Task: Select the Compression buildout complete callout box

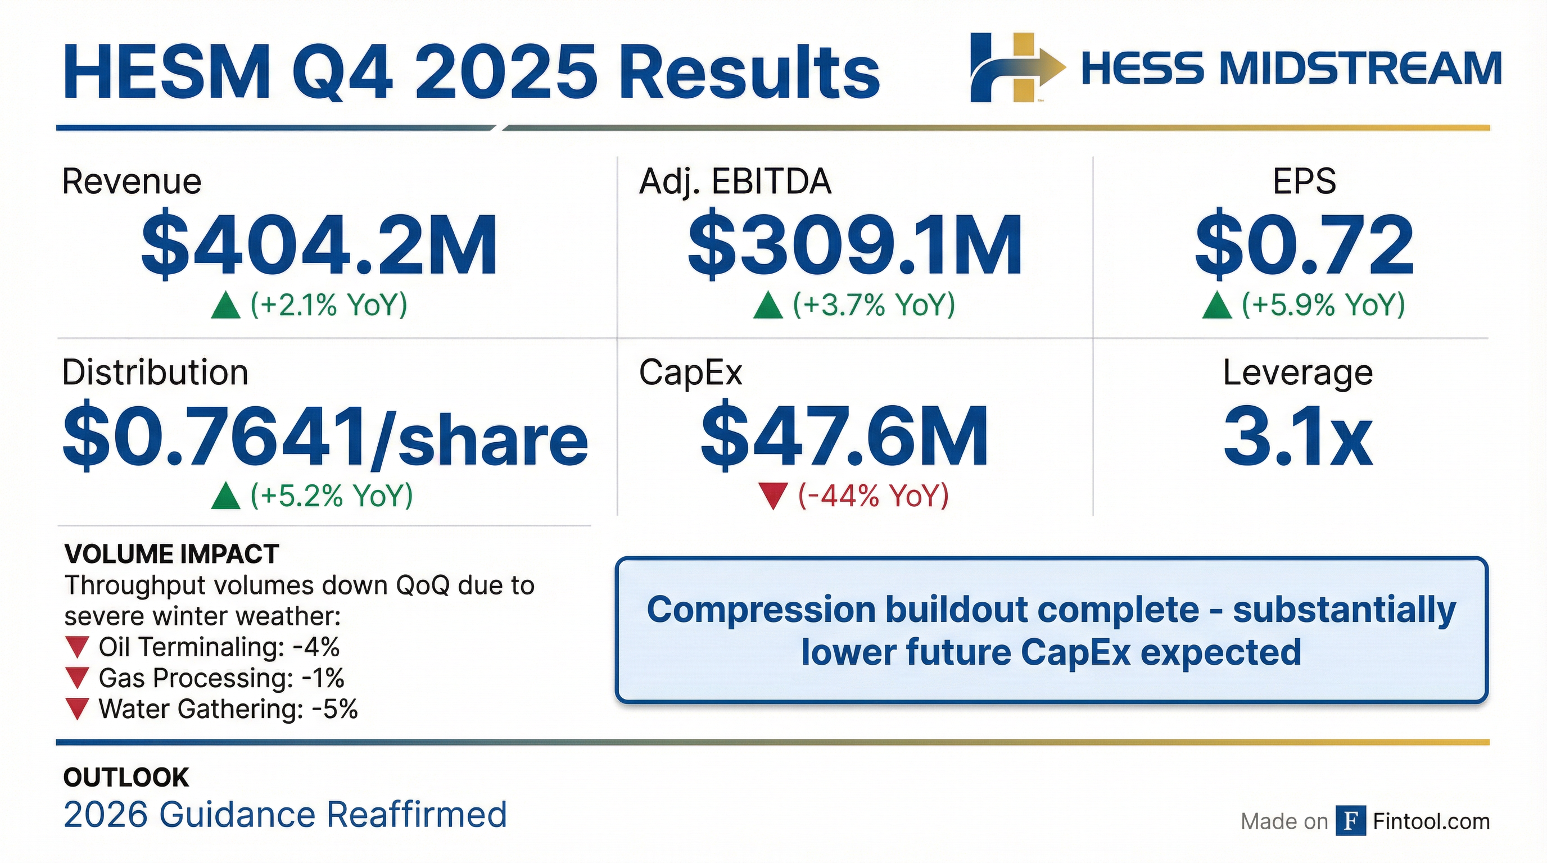Action: (1051, 630)
